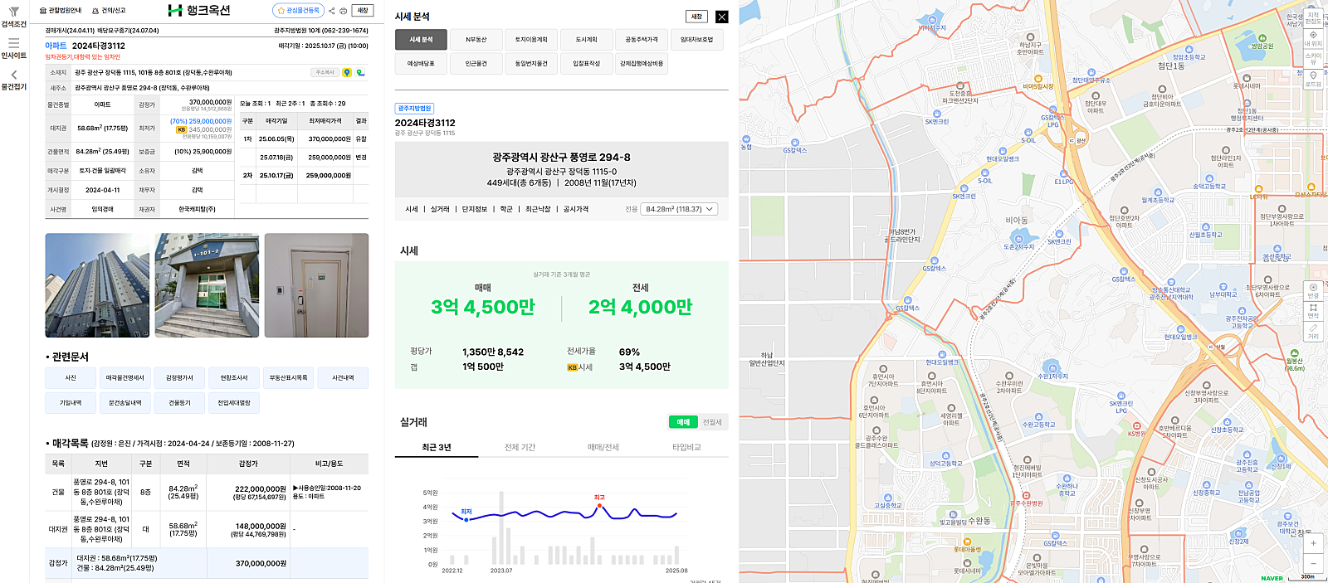
Task: Select the 거리 measurement tool on map
Action: [x=1313, y=332]
